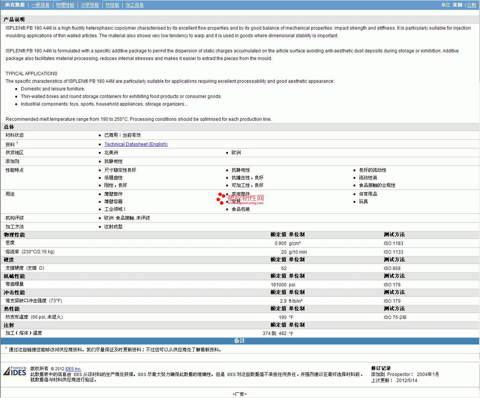Click the last-updated date 2012/5/14
480x398 pixels.
point(407,381)
